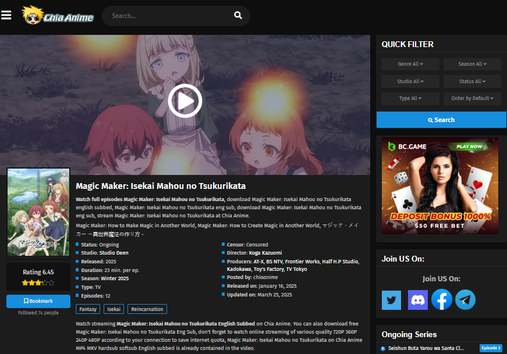Open the Frontier Works producer link
Viewport: 507px width, 354px height.
point(302,262)
